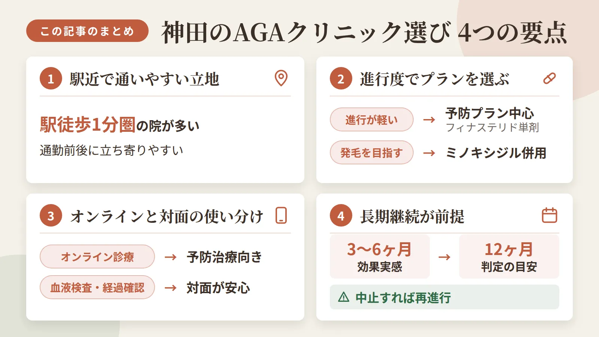Click the 血液検査・経過確認 pill
This screenshot has width=599, height=337.
click(97, 287)
